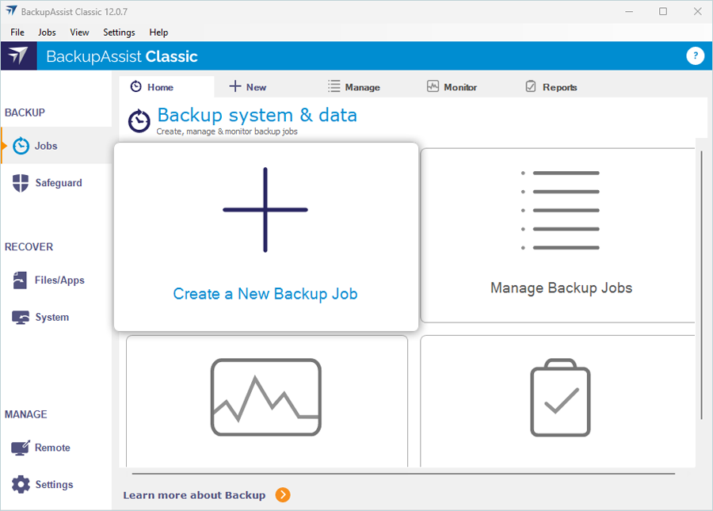Click the Files/Apps recover icon
The image size is (713, 511).
coord(20,280)
